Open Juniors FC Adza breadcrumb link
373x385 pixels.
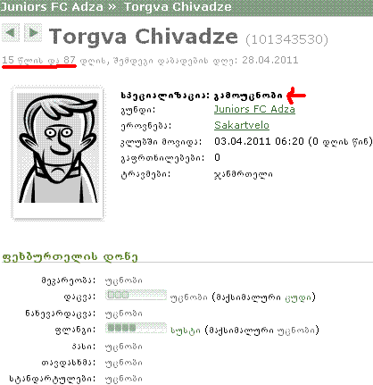click(52, 6)
